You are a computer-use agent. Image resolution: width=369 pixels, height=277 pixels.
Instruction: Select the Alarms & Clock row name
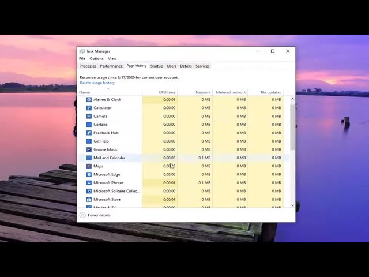[x=107, y=100]
